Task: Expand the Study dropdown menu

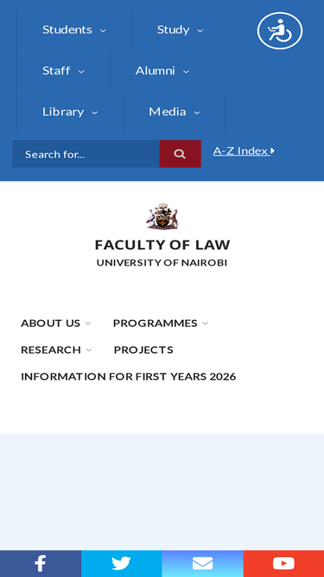Action: point(180,29)
